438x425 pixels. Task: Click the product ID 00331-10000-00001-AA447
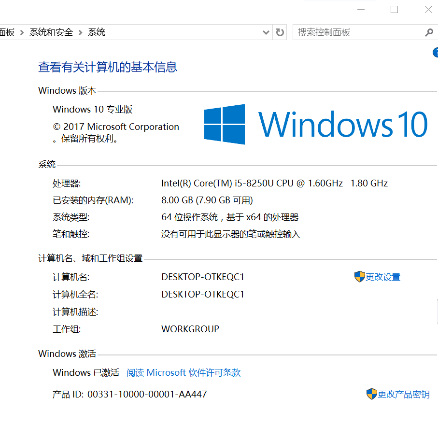pos(147,394)
